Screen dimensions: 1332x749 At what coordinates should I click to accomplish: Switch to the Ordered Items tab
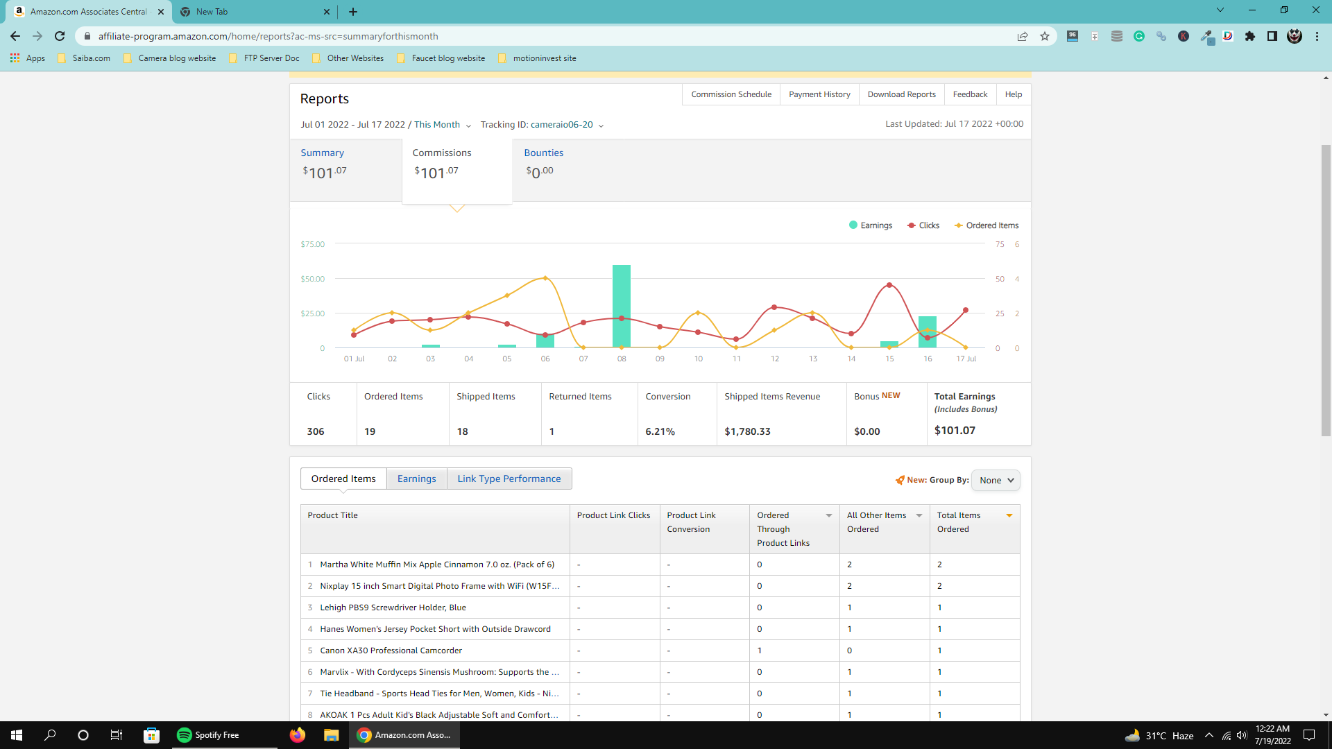(x=343, y=479)
